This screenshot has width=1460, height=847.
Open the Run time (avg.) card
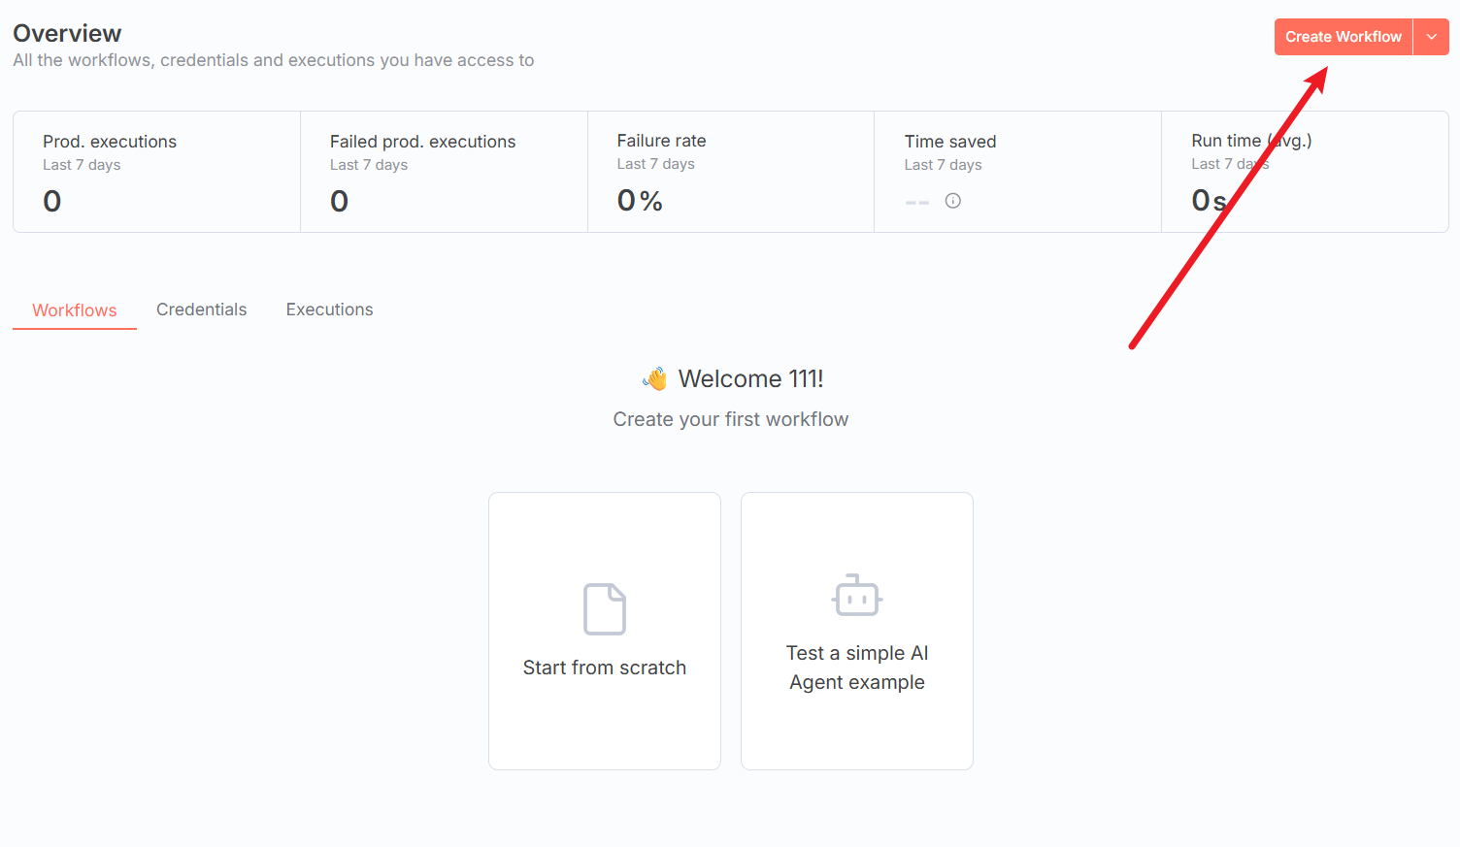[x=1305, y=172]
